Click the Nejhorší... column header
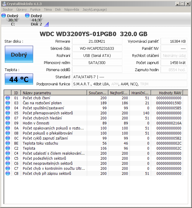192x208 pixels. click(119, 93)
